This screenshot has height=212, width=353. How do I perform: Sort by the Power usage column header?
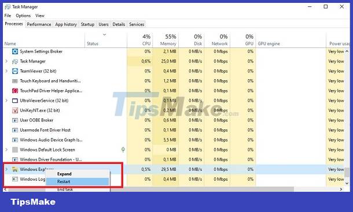click(340, 44)
